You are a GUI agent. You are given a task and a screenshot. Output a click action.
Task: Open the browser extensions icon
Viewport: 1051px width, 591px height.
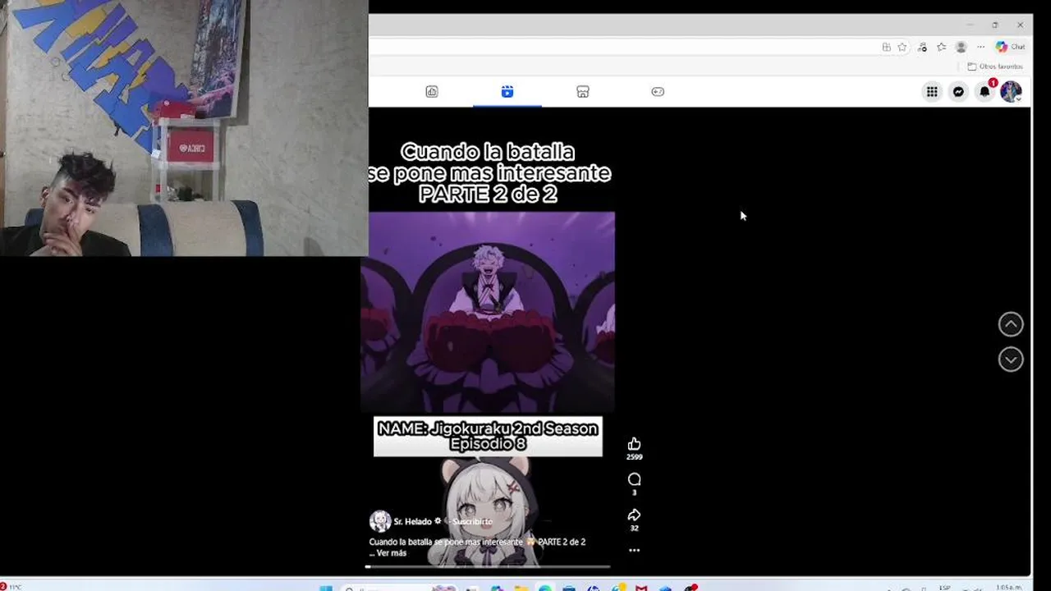[x=922, y=47]
